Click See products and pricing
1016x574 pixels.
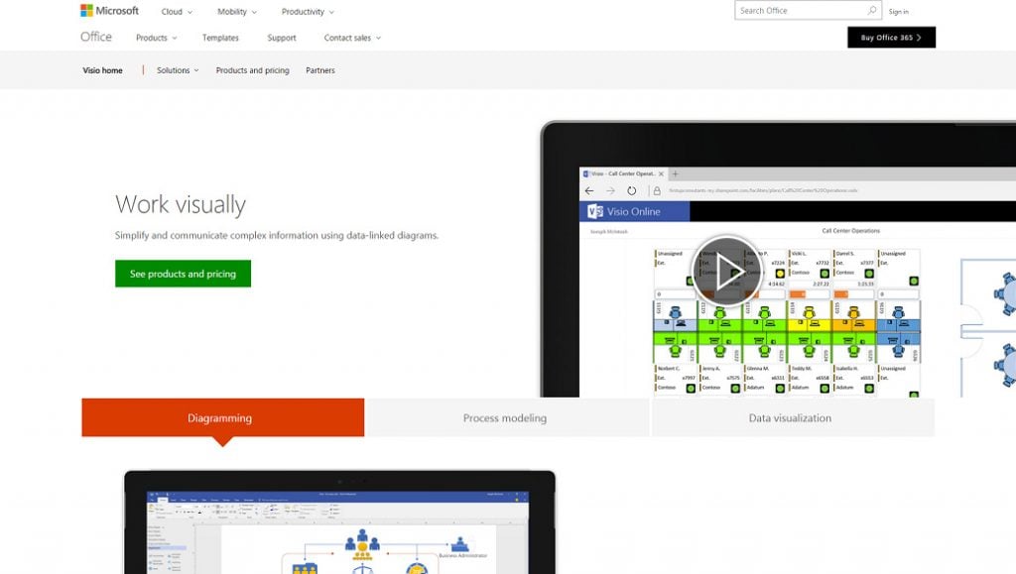pyautogui.click(x=183, y=274)
